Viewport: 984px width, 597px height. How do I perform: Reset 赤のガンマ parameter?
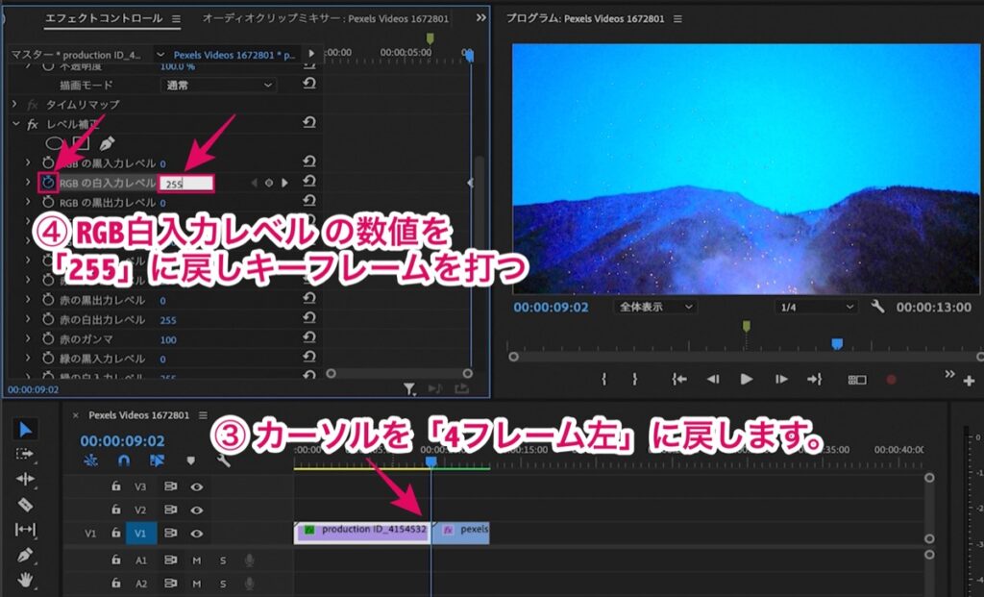[x=308, y=337]
